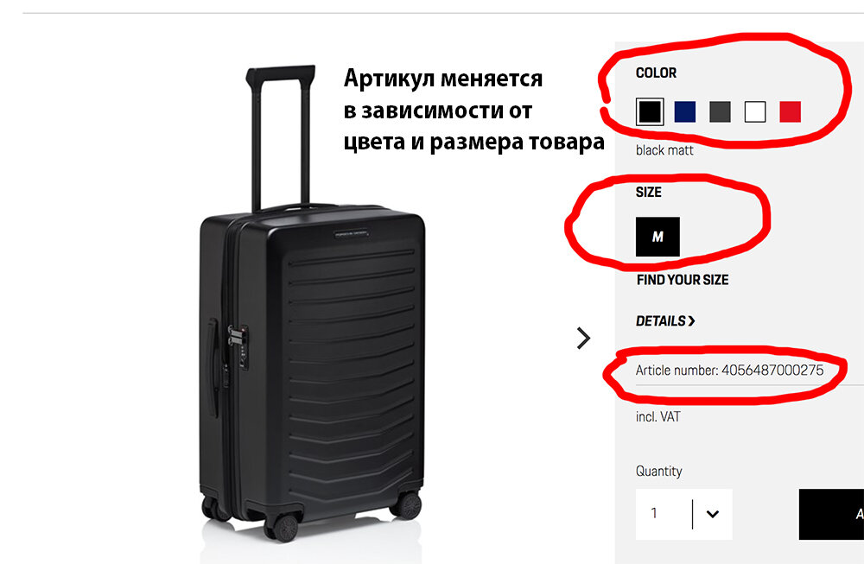Open the FIND YOUR SIZE guide
864x564 pixels.
coord(683,280)
